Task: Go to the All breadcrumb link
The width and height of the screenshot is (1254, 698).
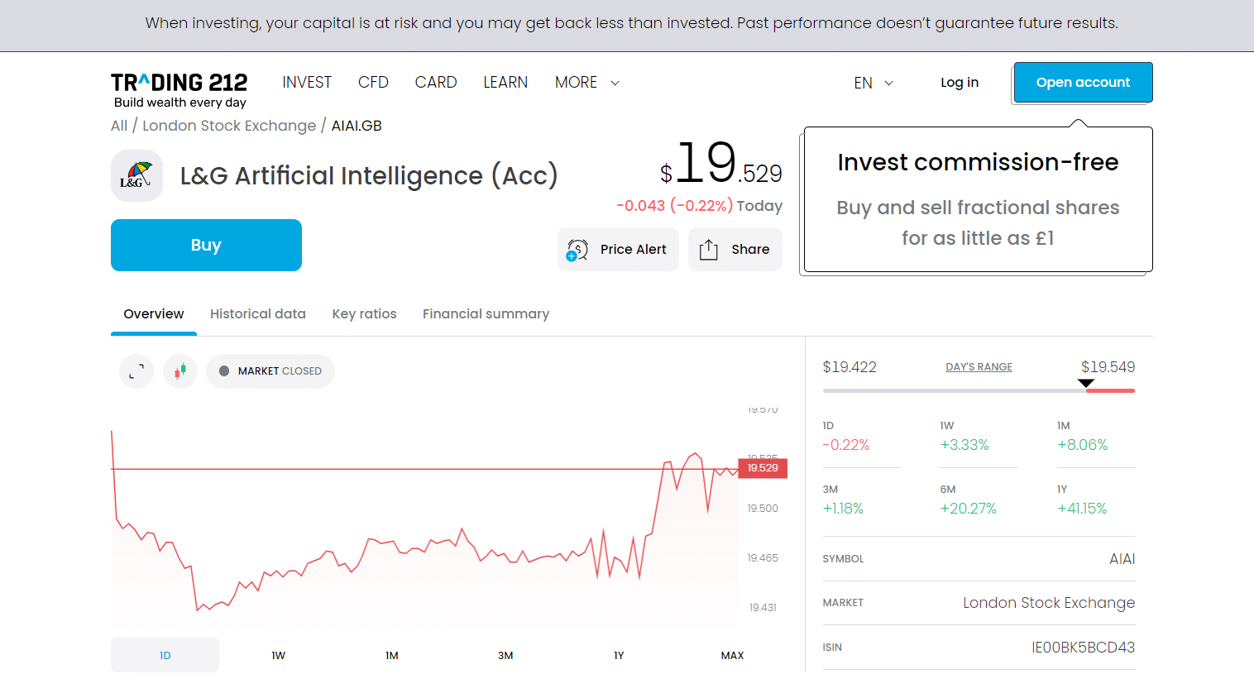Action: (119, 126)
